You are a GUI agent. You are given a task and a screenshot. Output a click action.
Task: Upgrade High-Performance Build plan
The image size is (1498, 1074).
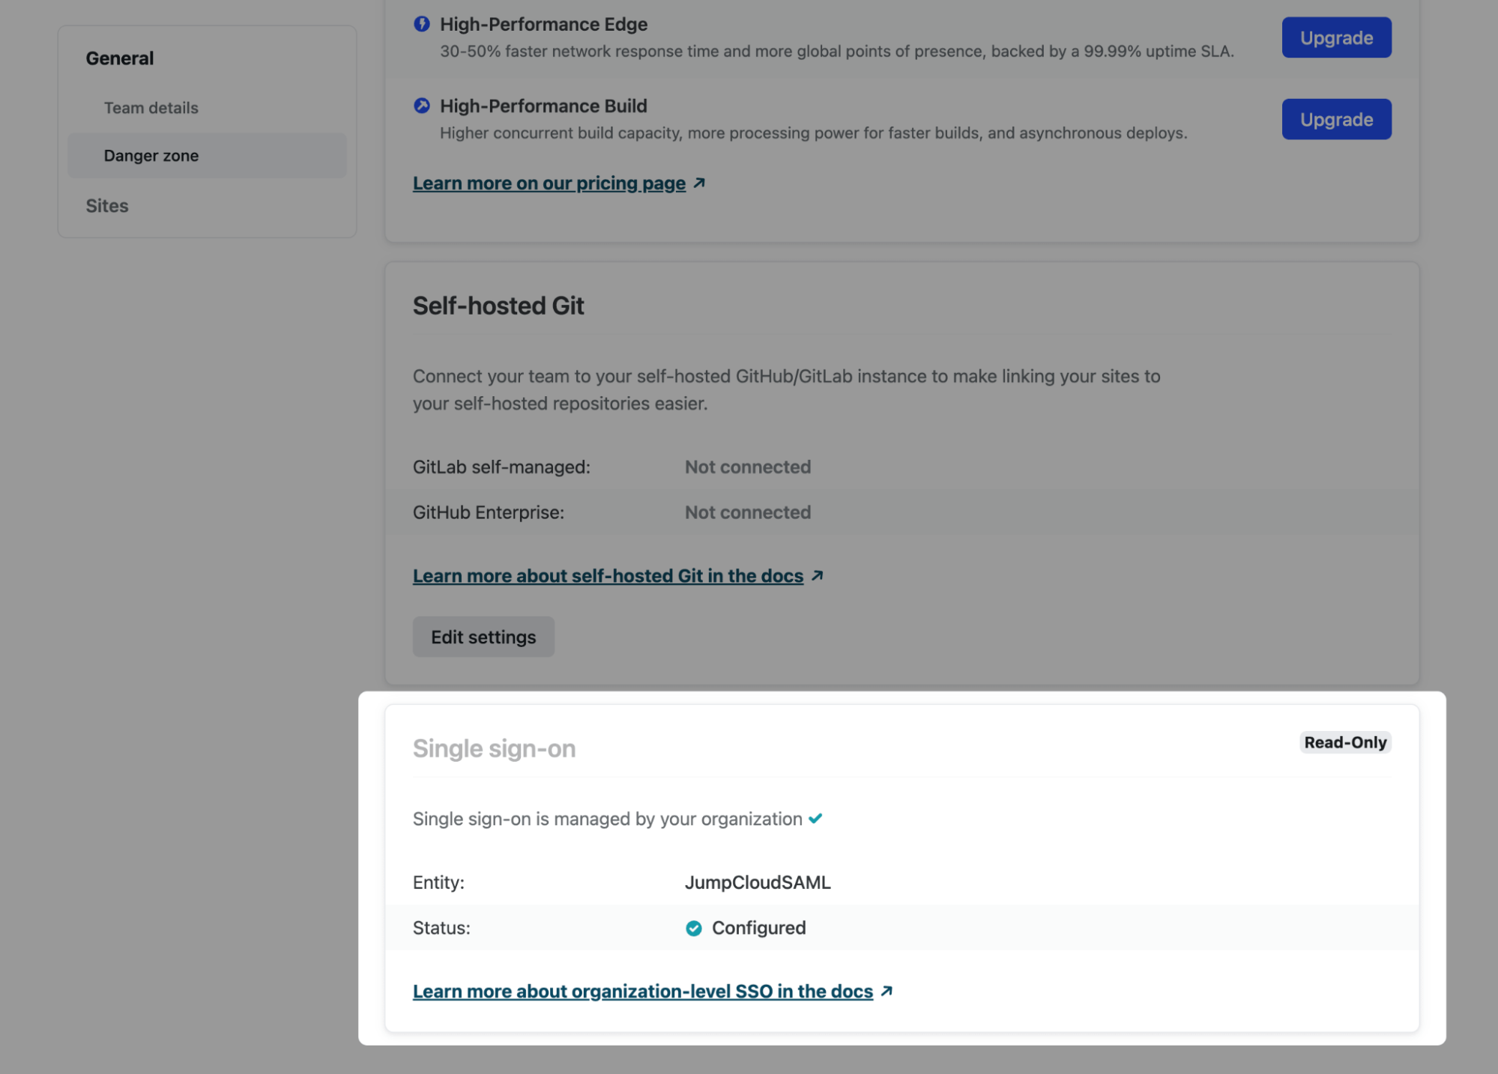(1336, 119)
